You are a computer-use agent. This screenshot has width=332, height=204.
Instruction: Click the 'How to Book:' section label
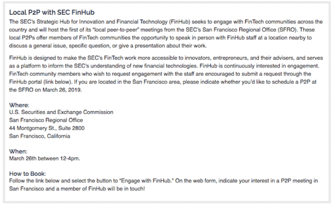tap(27, 174)
